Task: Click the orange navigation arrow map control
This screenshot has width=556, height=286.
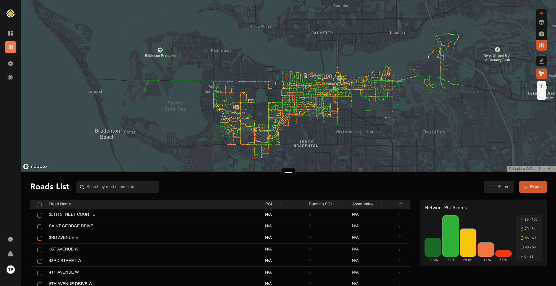Action: [x=542, y=74]
